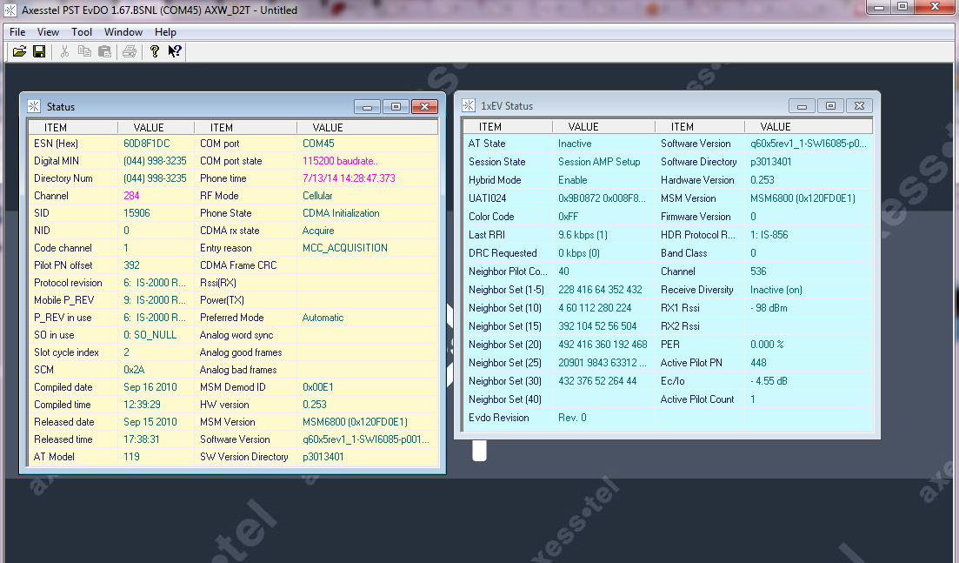Click the Protocol revision label

pyautogui.click(x=68, y=283)
